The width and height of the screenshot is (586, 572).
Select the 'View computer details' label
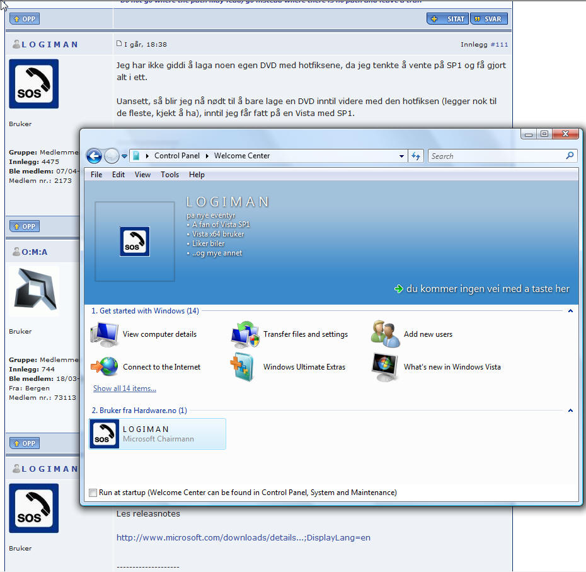pyautogui.click(x=159, y=334)
